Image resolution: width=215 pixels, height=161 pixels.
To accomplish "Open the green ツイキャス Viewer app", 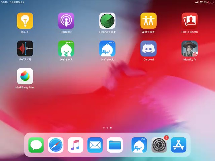I will click(x=66, y=48).
